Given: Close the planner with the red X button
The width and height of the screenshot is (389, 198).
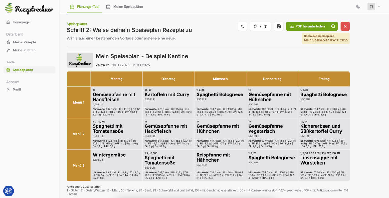Looking at the screenshot, I should click(x=345, y=26).
